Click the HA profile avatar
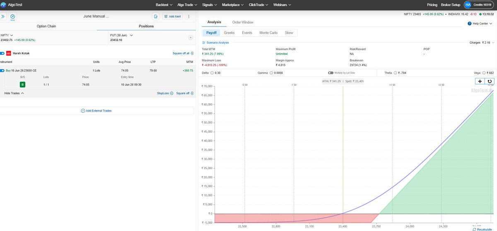 pos(468,5)
